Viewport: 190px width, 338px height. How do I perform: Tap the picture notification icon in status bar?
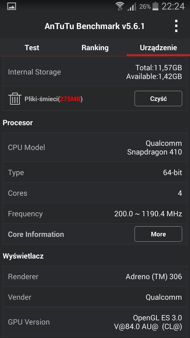pos(12,6)
